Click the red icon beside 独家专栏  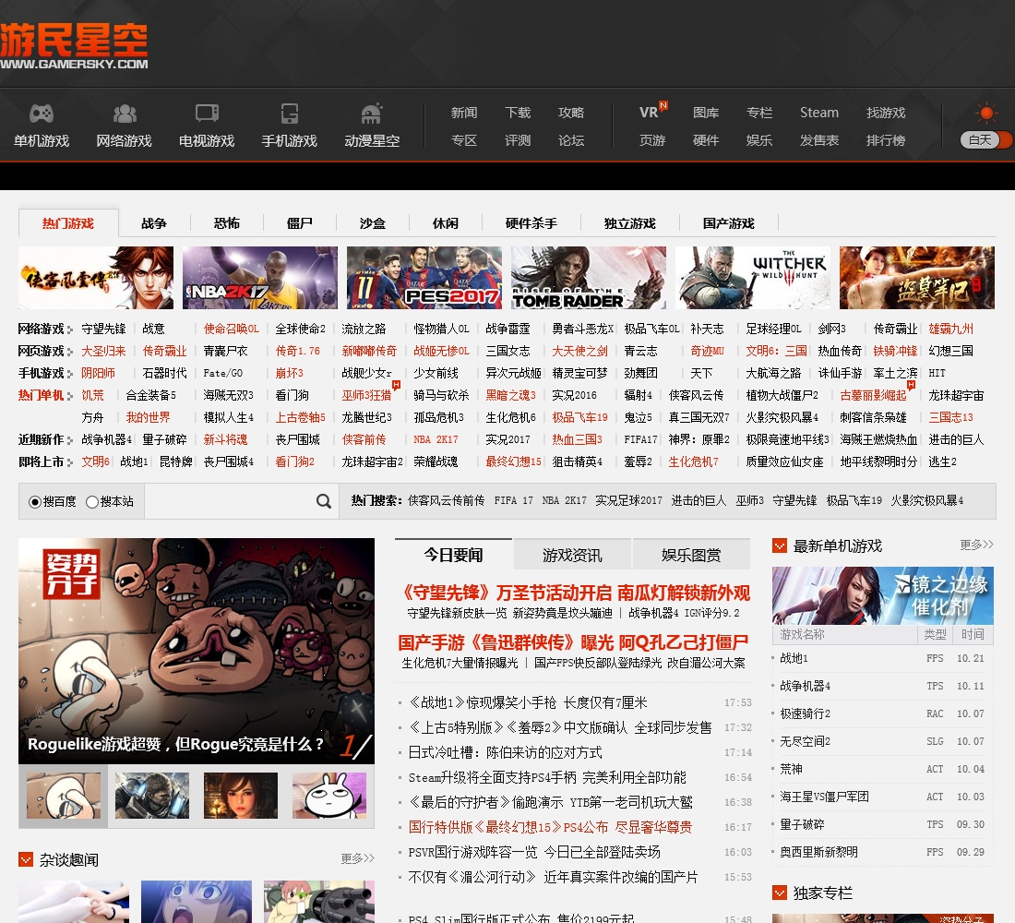pos(780,893)
